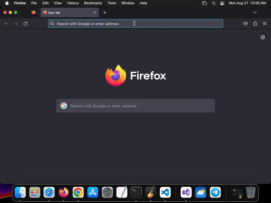Open the View menu
The height and width of the screenshot is (203, 271).
click(58, 3)
